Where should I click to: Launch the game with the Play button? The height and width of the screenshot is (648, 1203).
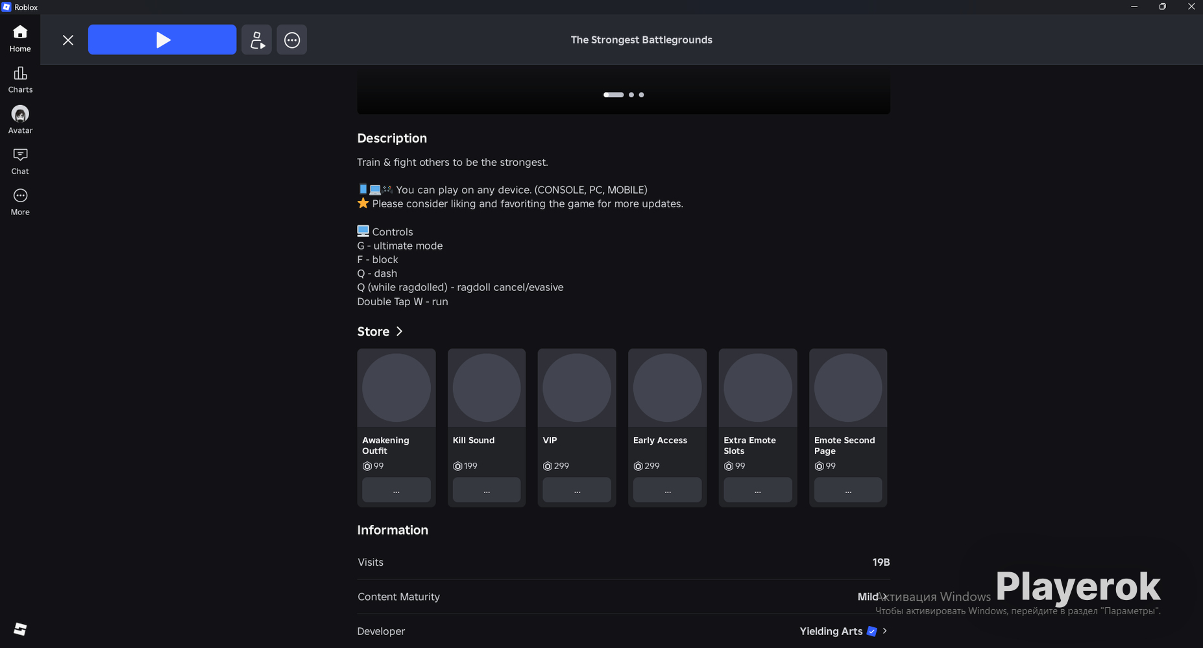(162, 40)
